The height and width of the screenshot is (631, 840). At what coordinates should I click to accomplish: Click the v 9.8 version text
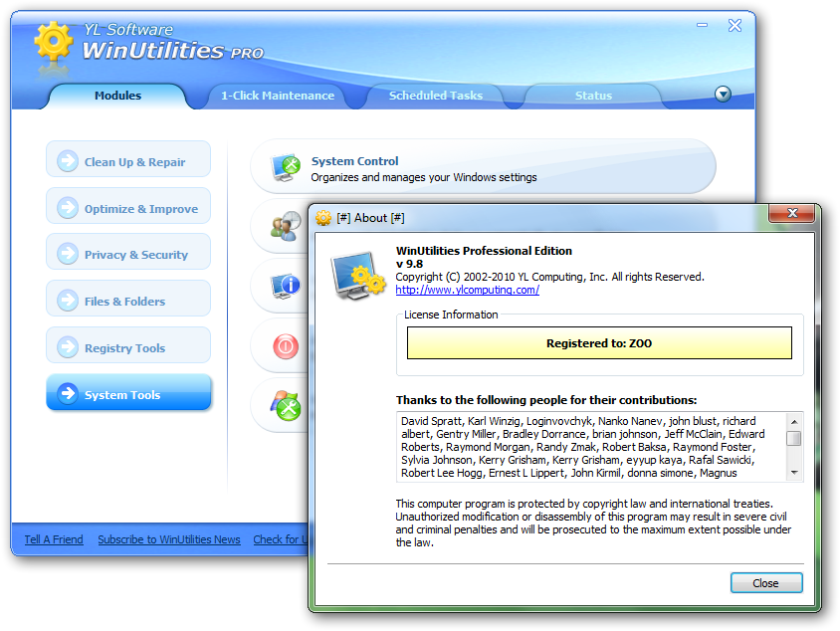click(x=409, y=264)
